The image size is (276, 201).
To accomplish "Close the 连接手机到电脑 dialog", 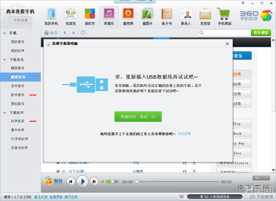I will pyautogui.click(x=227, y=44).
